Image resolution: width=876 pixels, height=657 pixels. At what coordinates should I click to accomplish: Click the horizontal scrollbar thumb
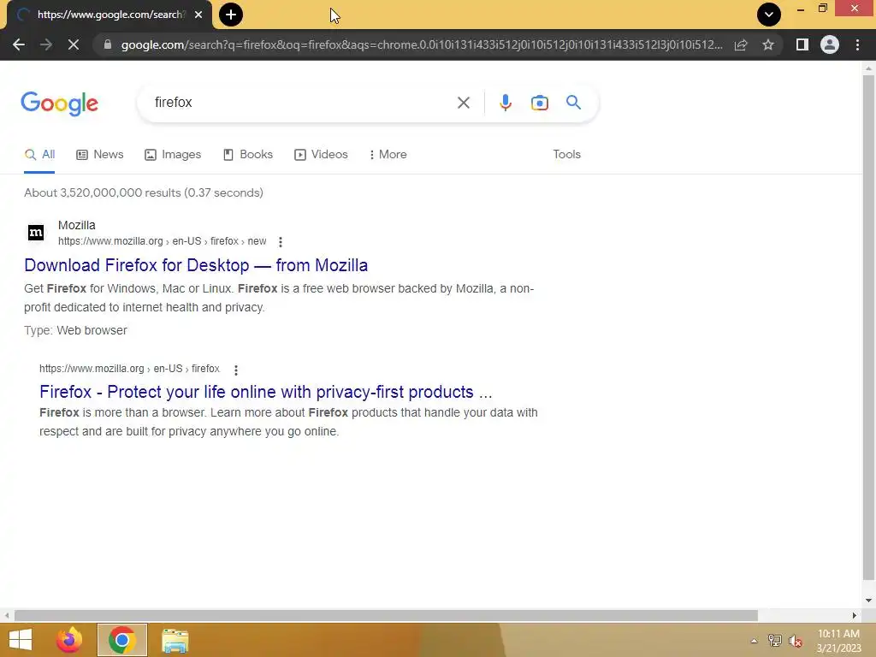(x=386, y=616)
